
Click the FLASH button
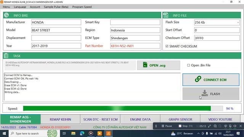[211, 94]
